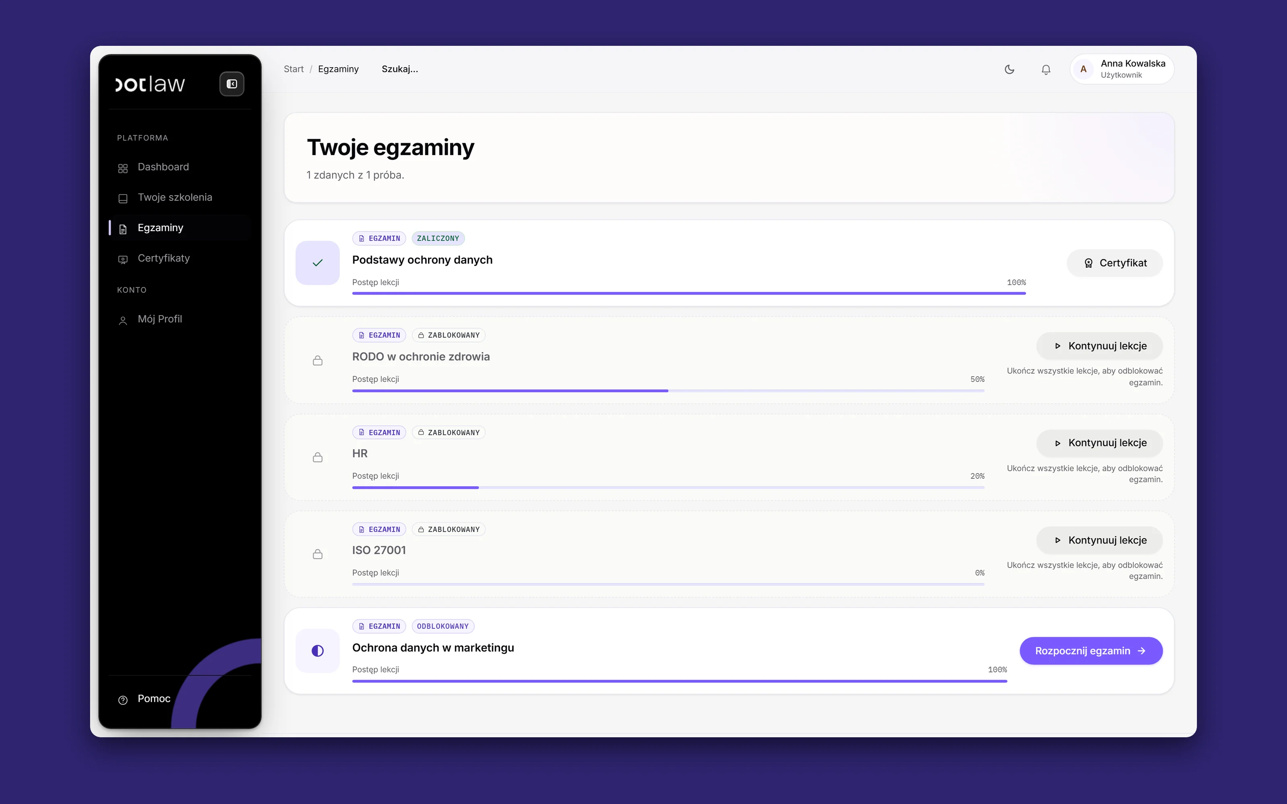
Task: Click the Egzaminy breadcrumb
Action: [x=338, y=69]
